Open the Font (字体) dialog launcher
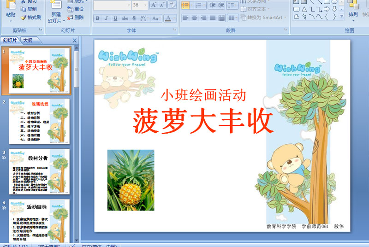 175,29
